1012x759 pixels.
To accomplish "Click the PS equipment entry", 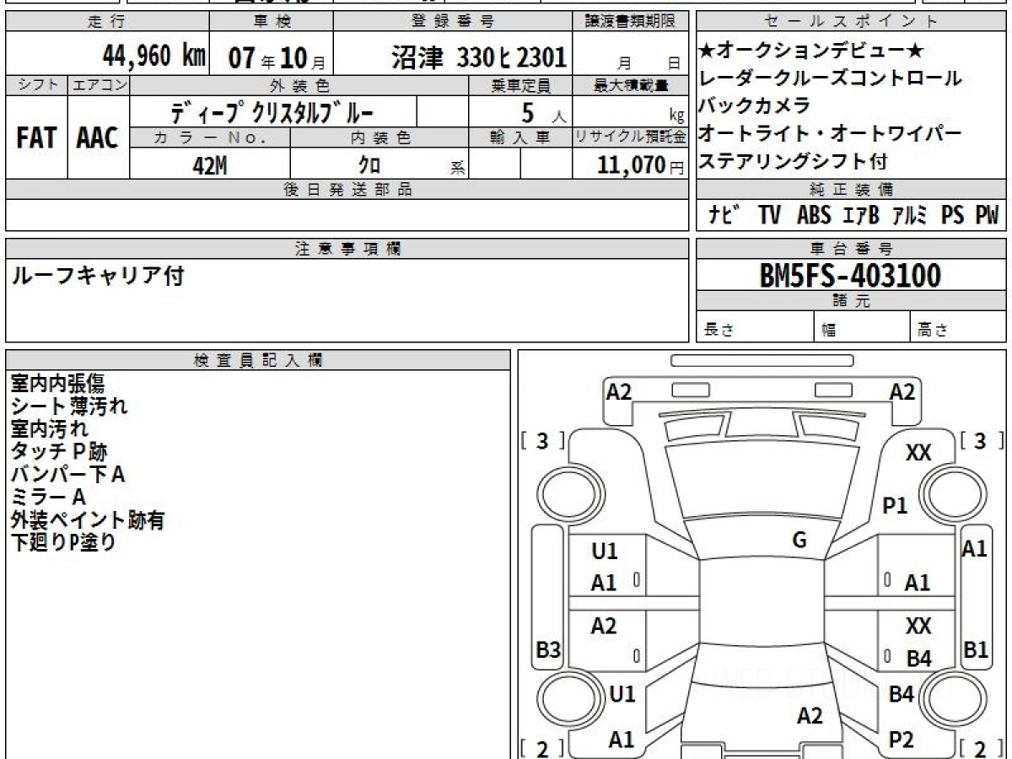I will [953, 215].
